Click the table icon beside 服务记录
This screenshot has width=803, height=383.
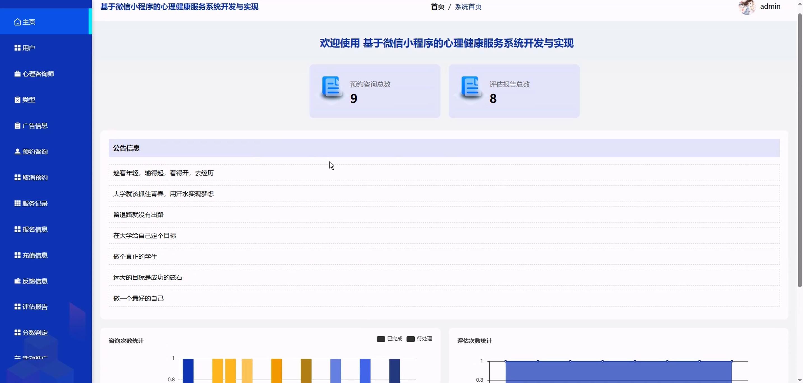(x=17, y=203)
